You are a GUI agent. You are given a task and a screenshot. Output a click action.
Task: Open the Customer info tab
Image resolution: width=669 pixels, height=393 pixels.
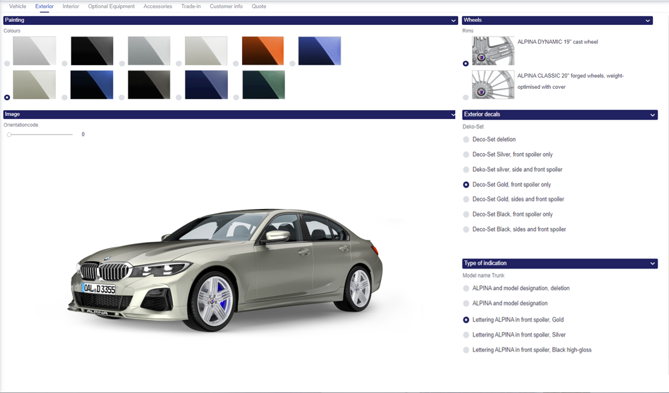click(x=226, y=6)
